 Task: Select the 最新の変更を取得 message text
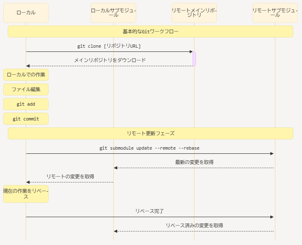pyautogui.click(x=194, y=162)
